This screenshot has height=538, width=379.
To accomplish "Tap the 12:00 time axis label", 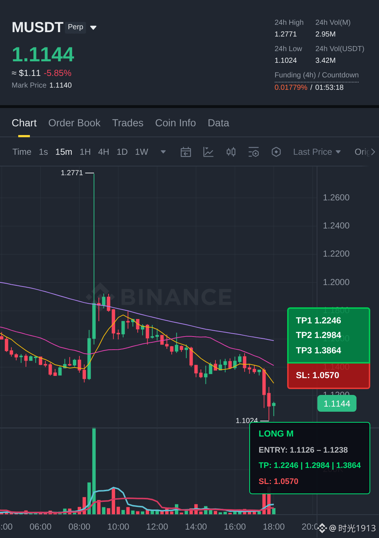I will pos(157,527).
